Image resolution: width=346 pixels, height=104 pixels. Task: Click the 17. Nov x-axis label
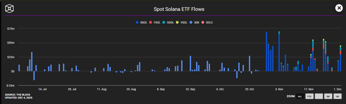309,89
